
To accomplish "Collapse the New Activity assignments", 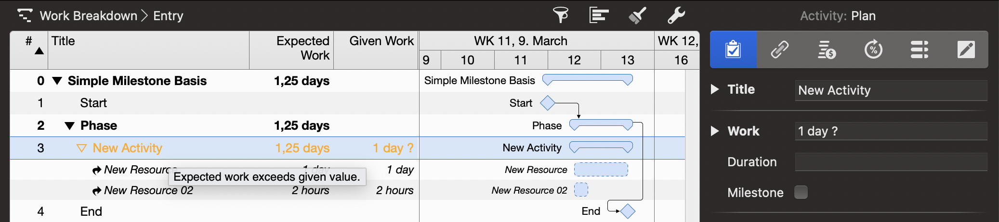I will pyautogui.click(x=81, y=148).
